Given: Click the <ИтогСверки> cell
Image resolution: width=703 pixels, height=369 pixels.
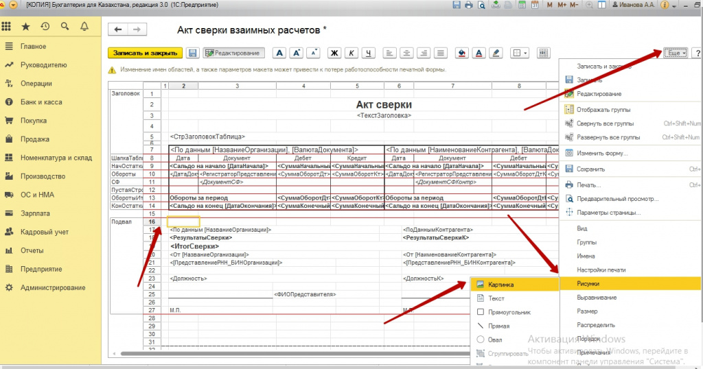Looking at the screenshot, I should (194, 246).
